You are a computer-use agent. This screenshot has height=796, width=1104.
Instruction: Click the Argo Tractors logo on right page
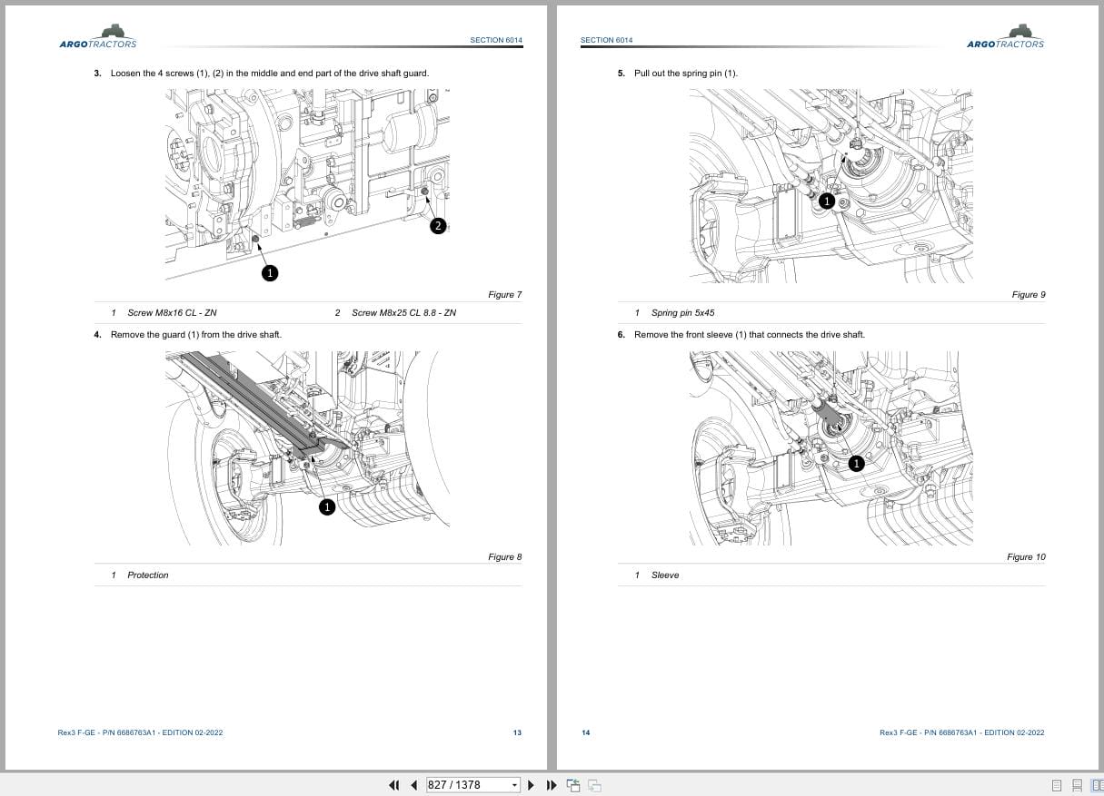point(1006,36)
